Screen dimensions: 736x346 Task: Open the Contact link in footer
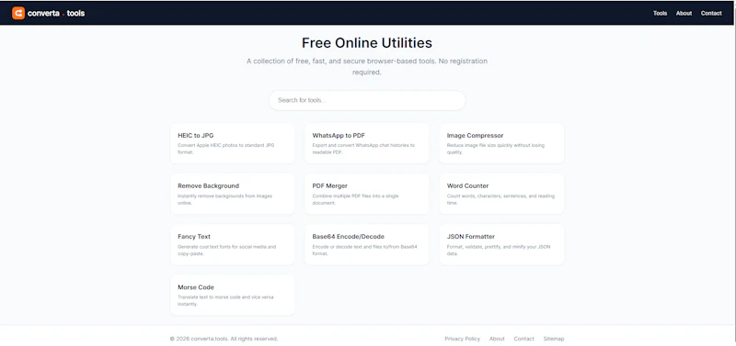(x=523, y=339)
